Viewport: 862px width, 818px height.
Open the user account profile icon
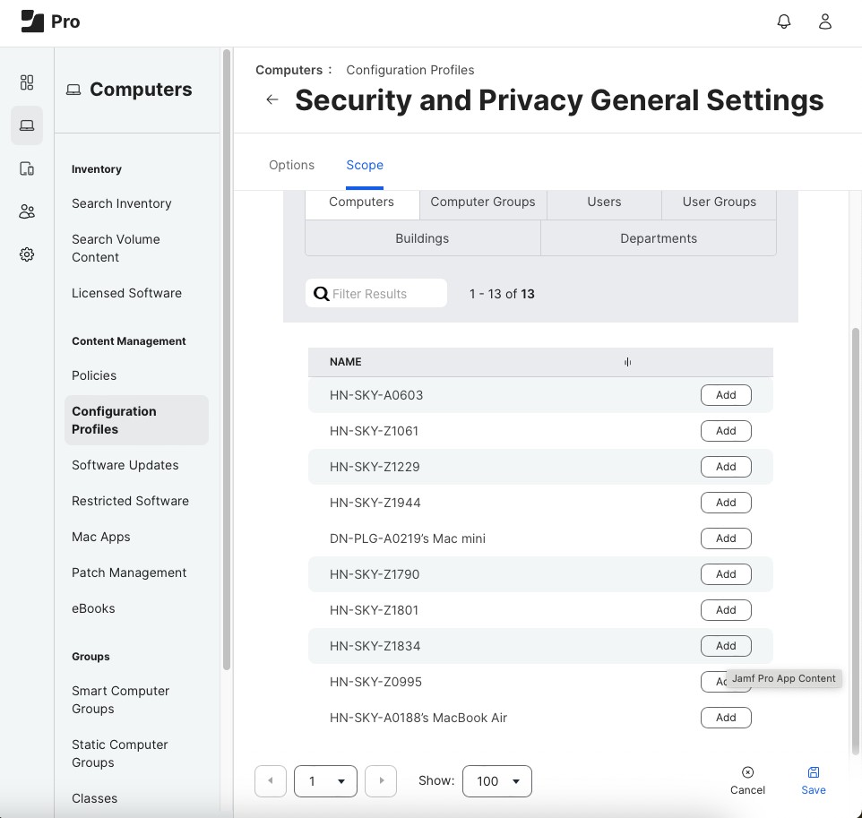pyautogui.click(x=825, y=22)
